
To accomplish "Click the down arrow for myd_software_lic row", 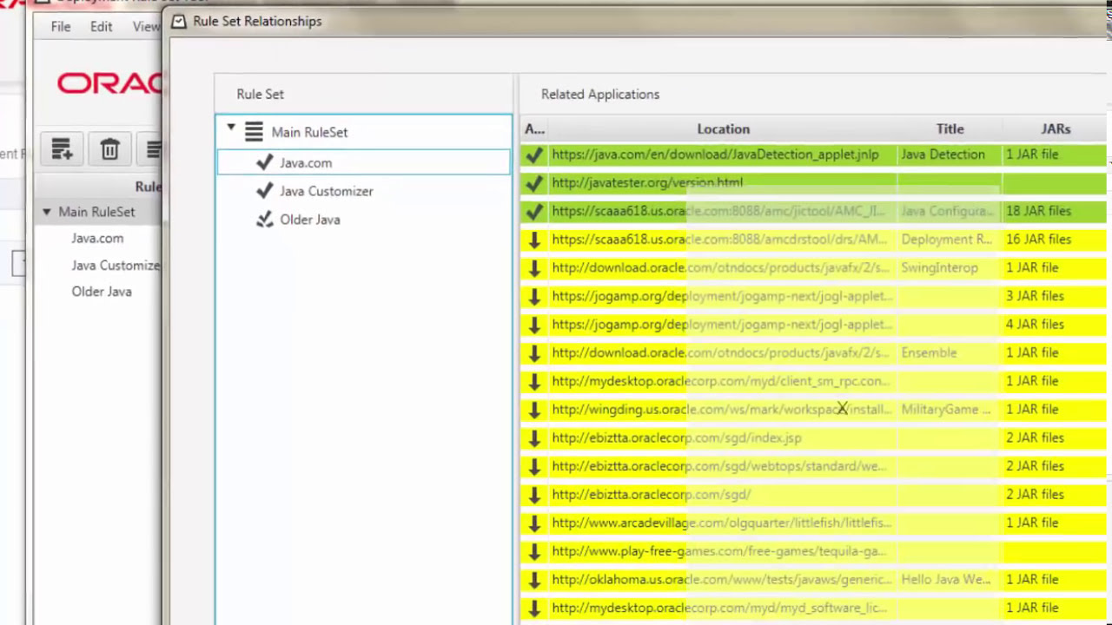I will [534, 609].
